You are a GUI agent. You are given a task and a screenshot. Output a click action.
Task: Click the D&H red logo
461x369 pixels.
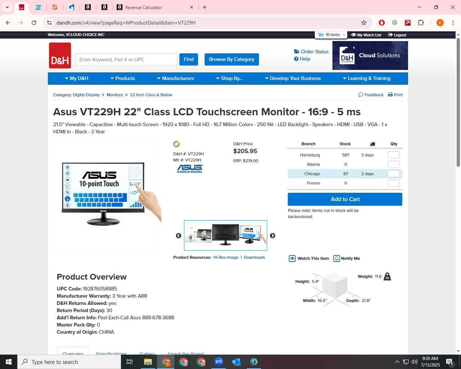click(x=60, y=55)
